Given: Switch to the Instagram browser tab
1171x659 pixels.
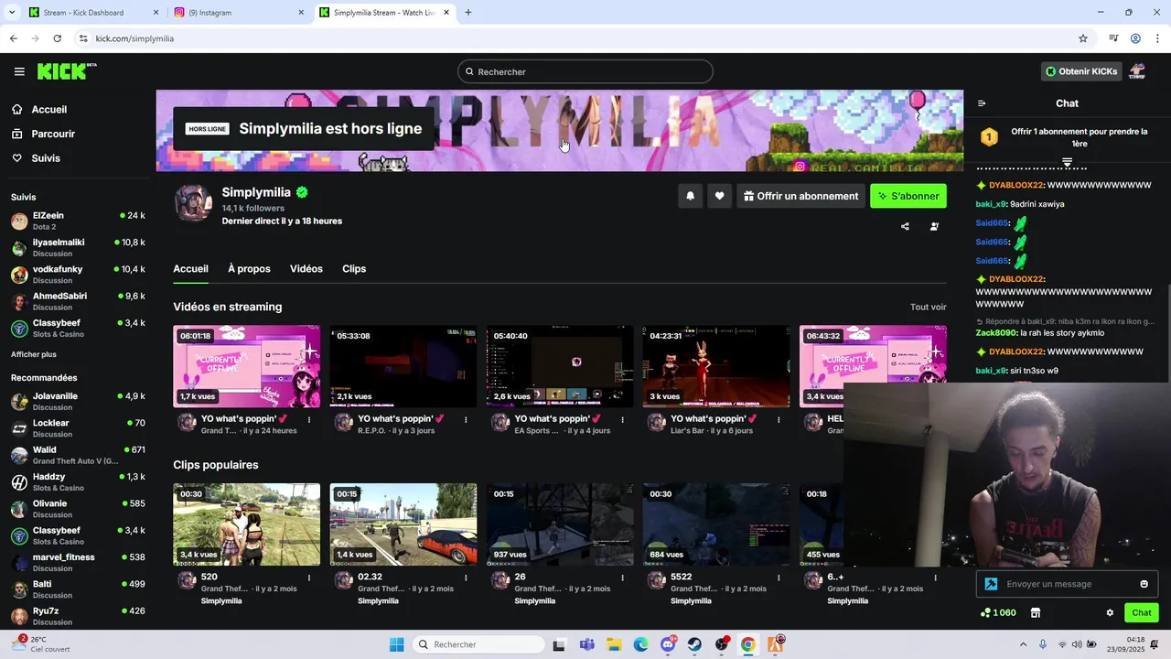Looking at the screenshot, I should 240,13.
